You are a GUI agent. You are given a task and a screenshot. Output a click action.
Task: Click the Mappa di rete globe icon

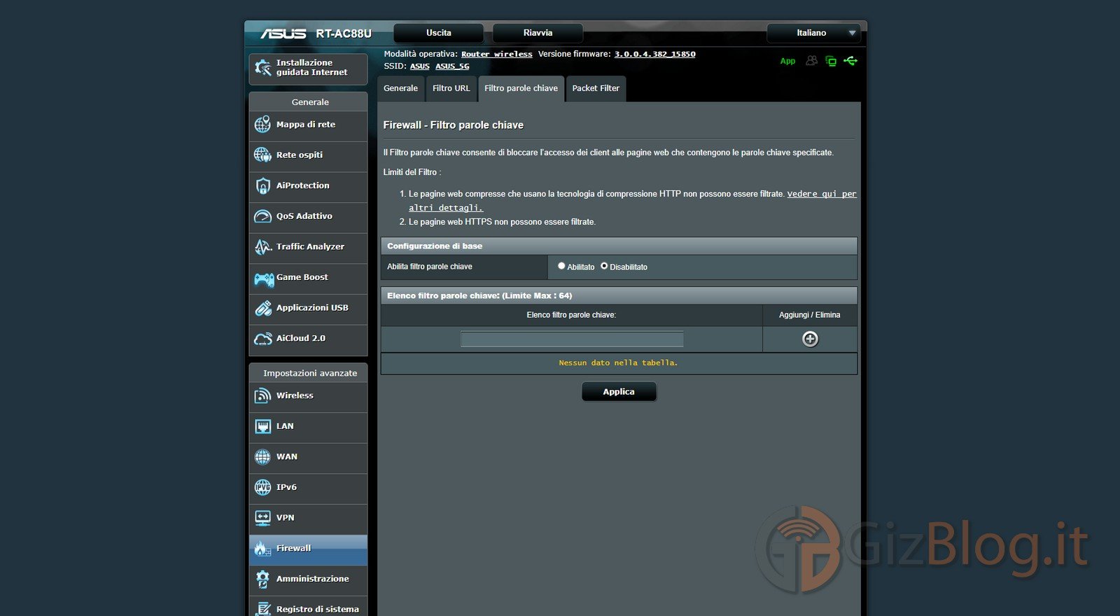[x=262, y=125]
